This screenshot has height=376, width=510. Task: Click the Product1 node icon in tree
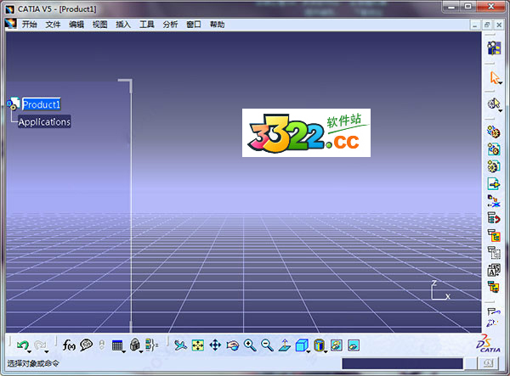(x=14, y=104)
